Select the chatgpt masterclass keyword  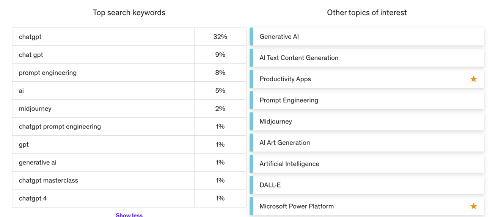point(48,180)
